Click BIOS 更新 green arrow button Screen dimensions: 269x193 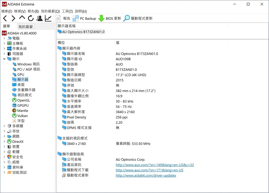[110, 18]
